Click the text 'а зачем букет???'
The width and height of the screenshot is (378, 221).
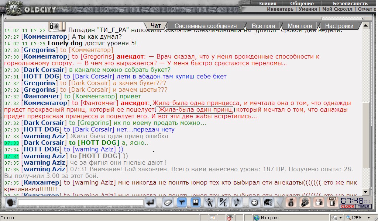[x=140, y=83]
